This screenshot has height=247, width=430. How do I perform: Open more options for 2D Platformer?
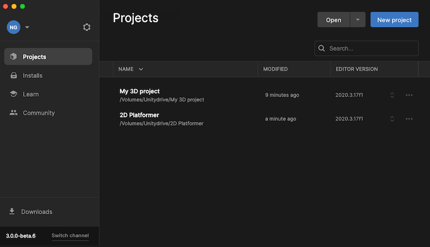click(409, 119)
